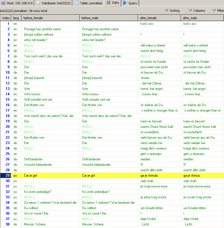The image size is (224, 228).
Task: Open the Filter dropdown
Action: click(x=218, y=11)
